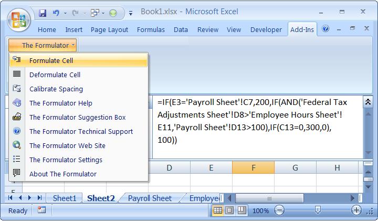Click inside the formula bar text
378x221 pixels.
pos(257,127)
